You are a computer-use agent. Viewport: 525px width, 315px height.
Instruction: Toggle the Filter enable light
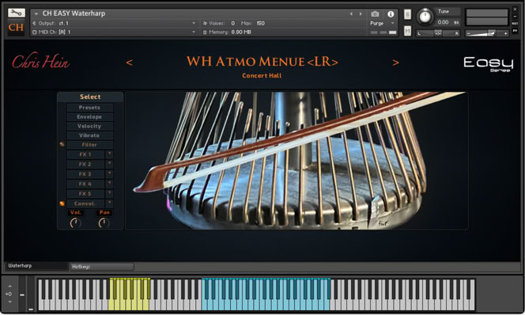62,144
